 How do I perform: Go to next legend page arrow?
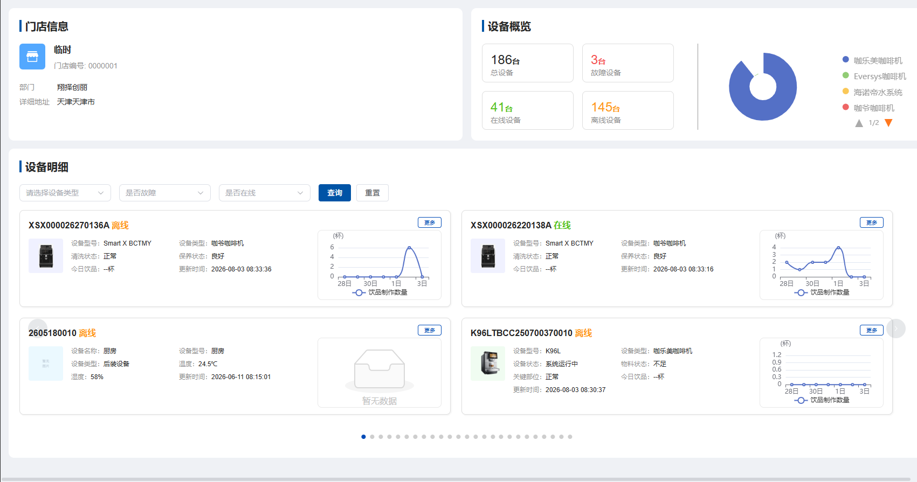(x=888, y=123)
